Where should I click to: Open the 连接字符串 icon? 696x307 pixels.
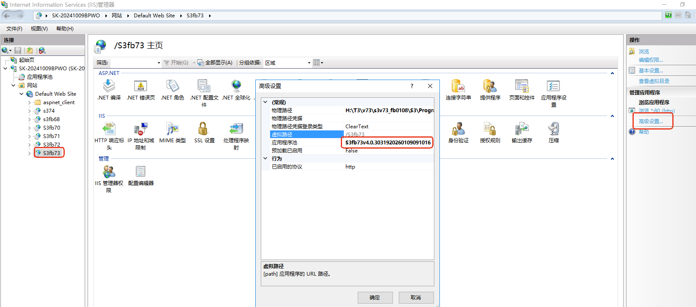(458, 86)
